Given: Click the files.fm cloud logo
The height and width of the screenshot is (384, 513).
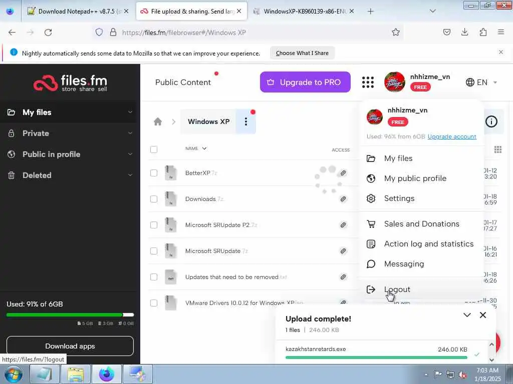Looking at the screenshot, I should [x=70, y=82].
